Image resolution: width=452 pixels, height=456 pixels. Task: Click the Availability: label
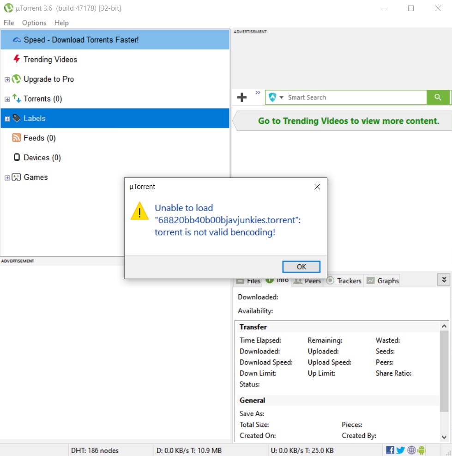tap(255, 311)
